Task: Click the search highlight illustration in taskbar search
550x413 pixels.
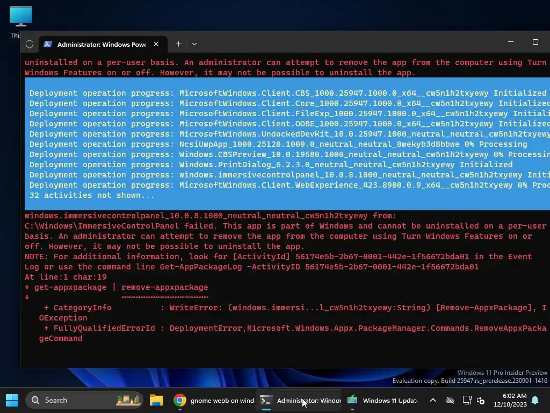Action: 128,400
